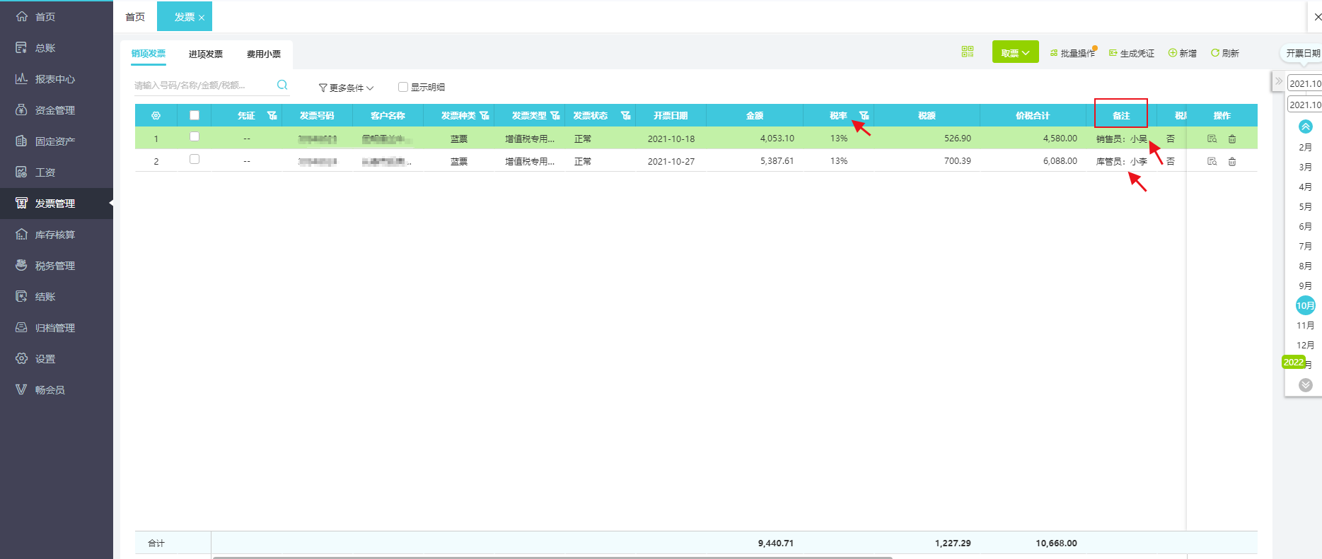Click the 生成凭证 button

[1131, 53]
